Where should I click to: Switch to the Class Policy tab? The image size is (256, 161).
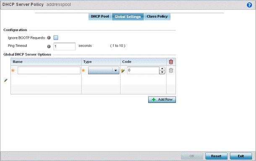click(x=157, y=16)
